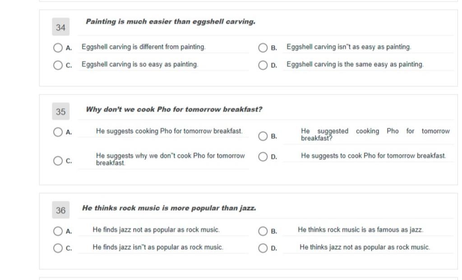
Task: Click answer text 'Eggshell carving is different from painting'
Action: pyautogui.click(x=143, y=47)
